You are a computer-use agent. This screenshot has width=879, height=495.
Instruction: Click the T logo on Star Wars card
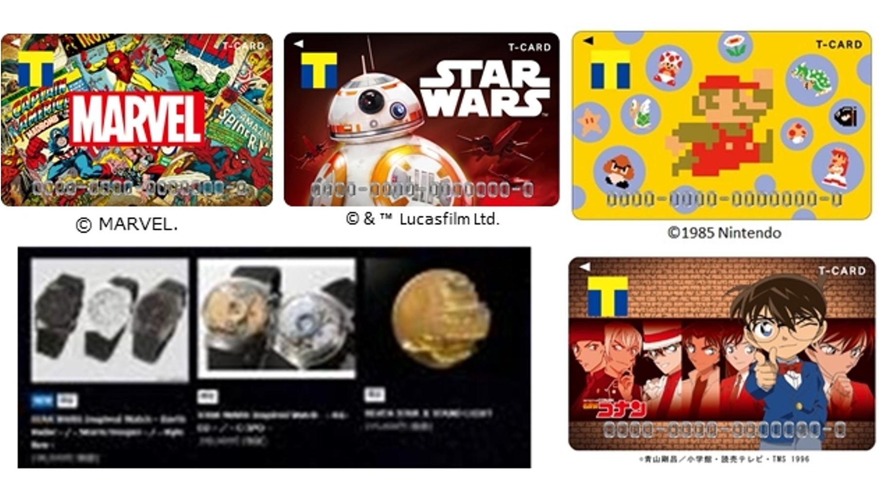319,71
